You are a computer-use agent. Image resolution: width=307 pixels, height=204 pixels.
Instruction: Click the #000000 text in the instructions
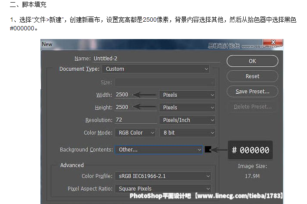click(x=22, y=28)
